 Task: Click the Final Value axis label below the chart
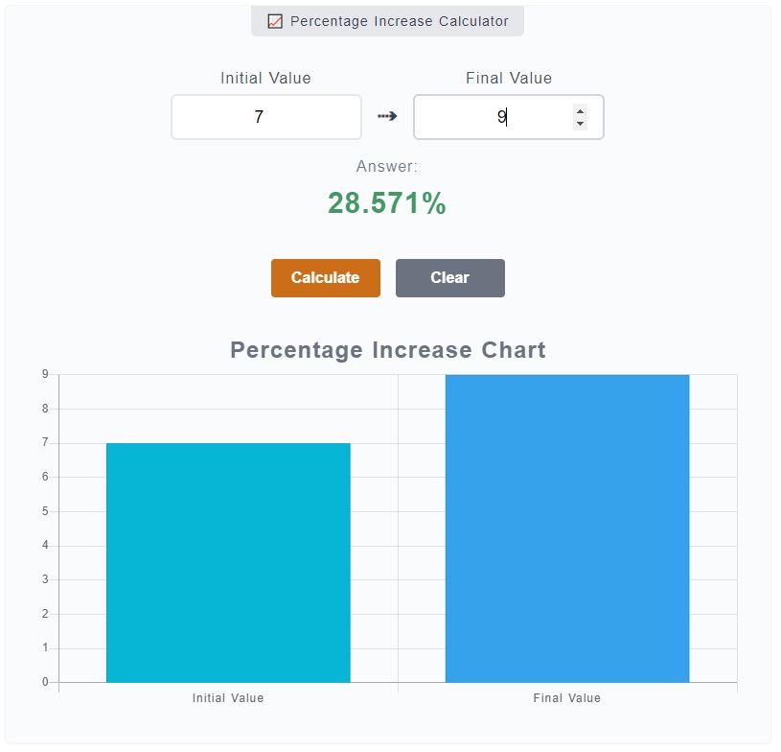pos(566,698)
